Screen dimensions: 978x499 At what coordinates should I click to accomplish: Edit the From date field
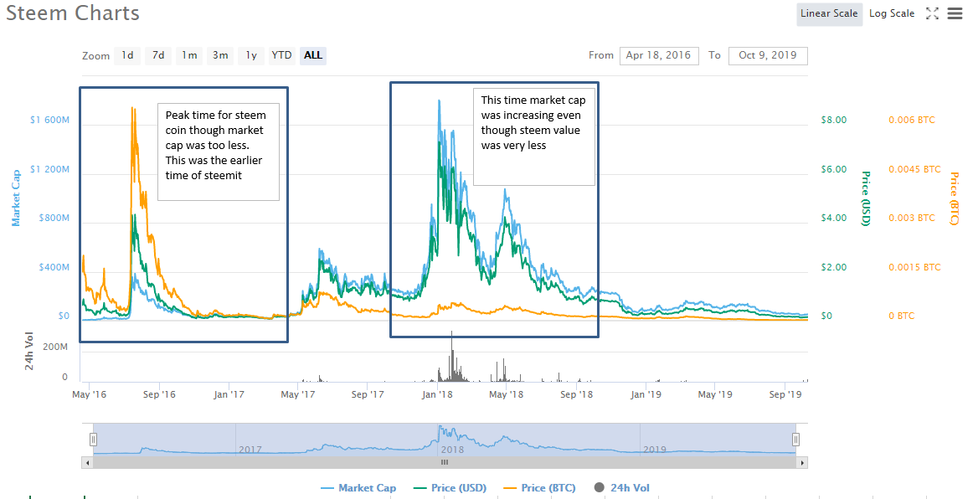pyautogui.click(x=659, y=55)
